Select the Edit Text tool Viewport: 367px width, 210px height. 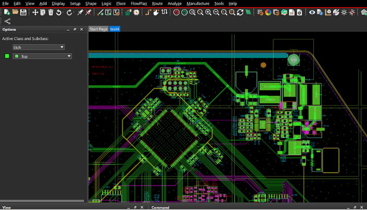tap(116, 12)
